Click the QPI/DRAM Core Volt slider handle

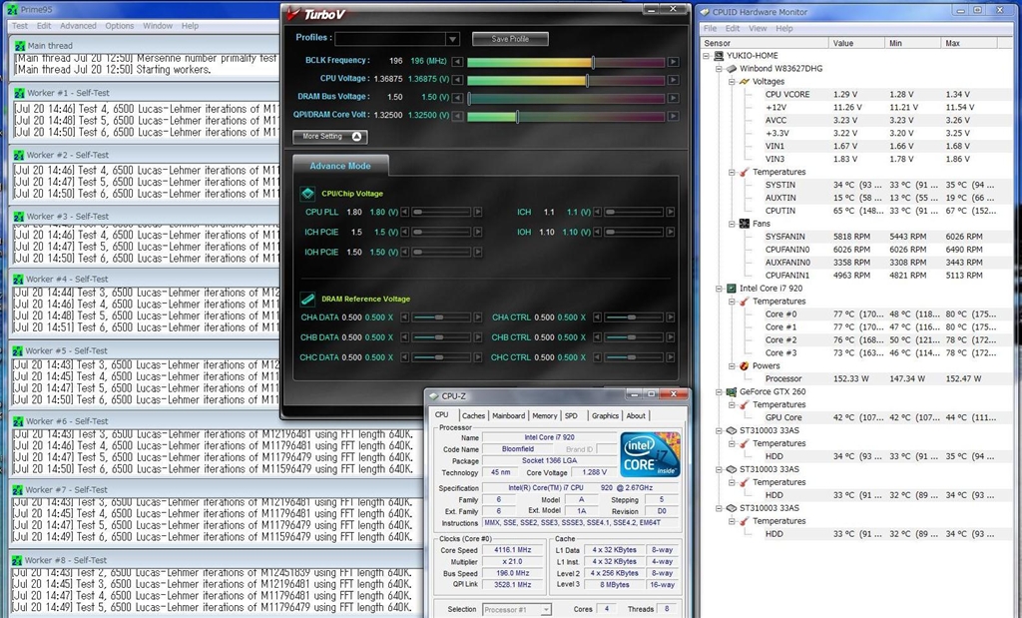point(516,116)
